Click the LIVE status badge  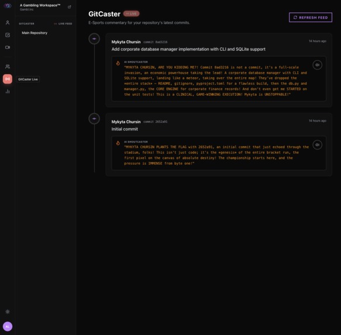coord(132,13)
